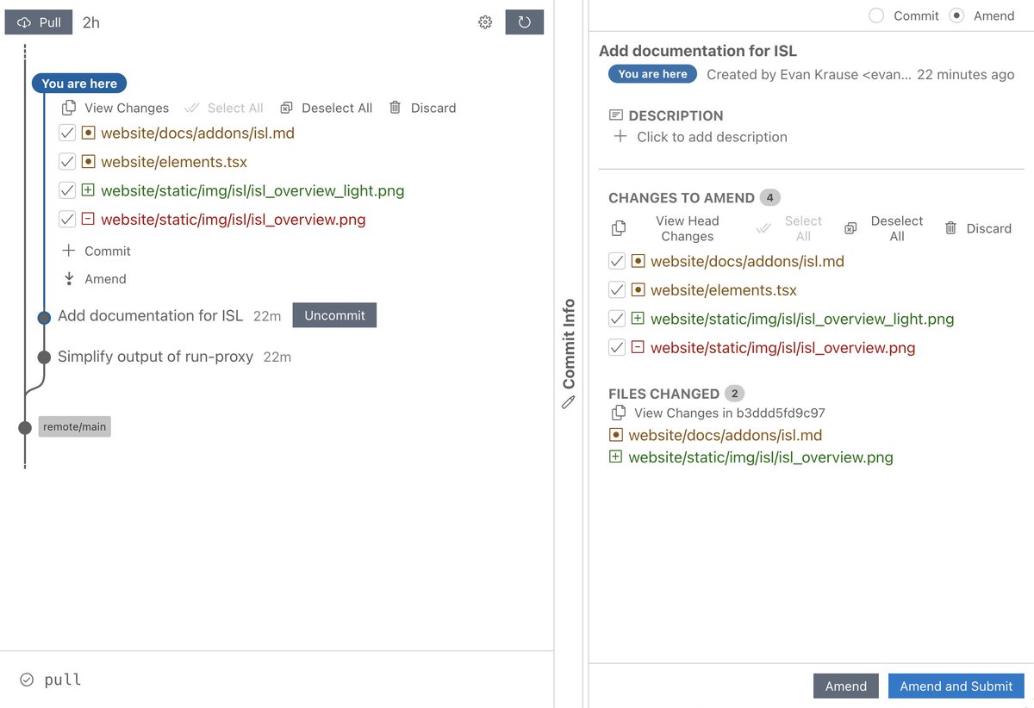Uncheck isl_overview.png in the left tree

(x=67, y=220)
